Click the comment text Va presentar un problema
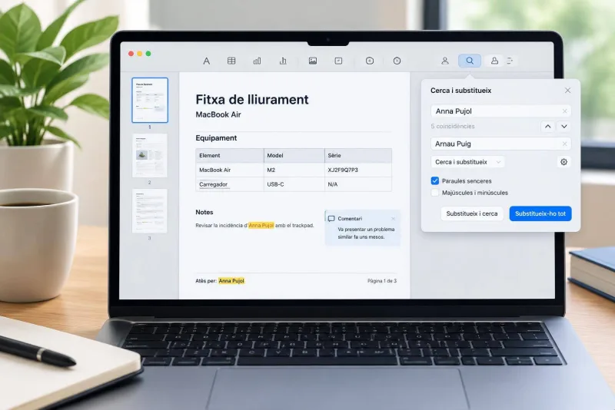615x410 pixels. click(x=366, y=230)
